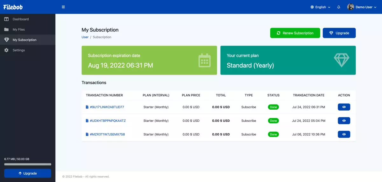Screen dimensions: 382x182
Task: Click the top Upgrade button
Action: tap(339, 33)
